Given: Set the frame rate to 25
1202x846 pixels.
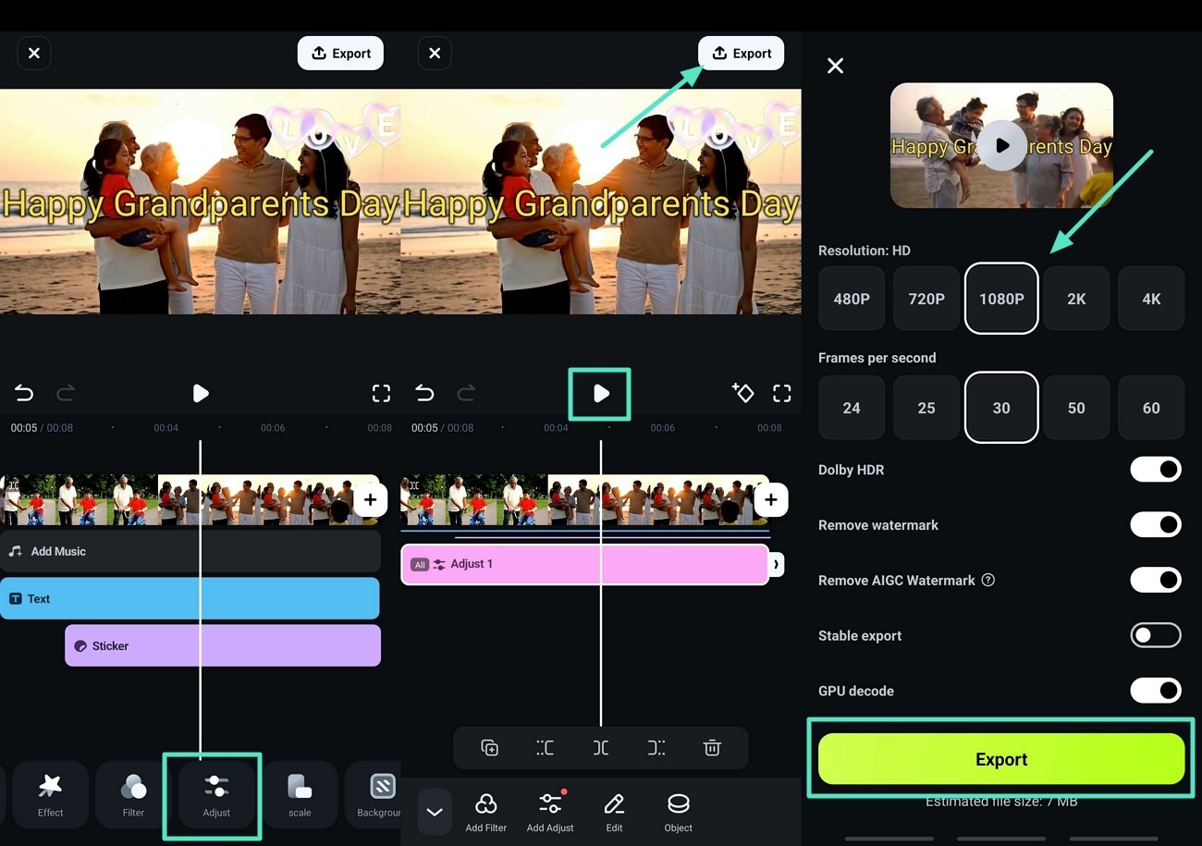Looking at the screenshot, I should click(x=926, y=408).
